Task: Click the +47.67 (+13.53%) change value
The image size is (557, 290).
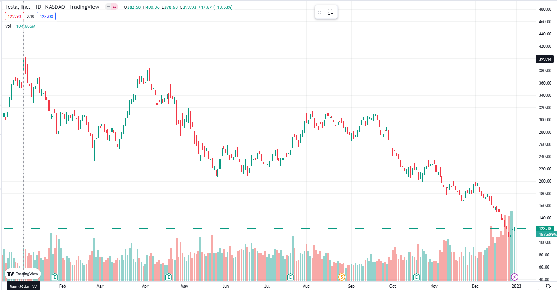Action: pyautogui.click(x=215, y=7)
